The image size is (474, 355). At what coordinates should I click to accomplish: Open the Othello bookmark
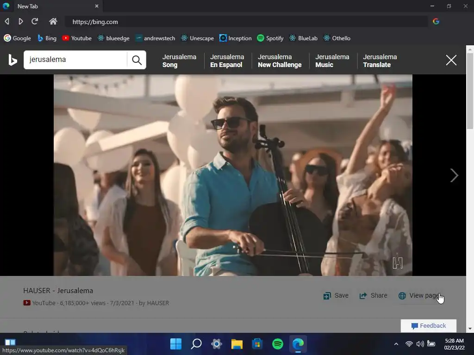337,38
